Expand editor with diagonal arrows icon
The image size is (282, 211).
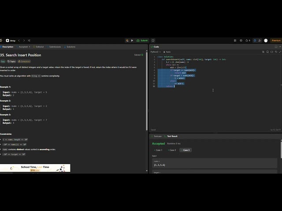coord(280,52)
